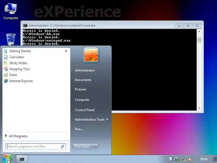The width and height of the screenshot is (217, 163).
Task: Click the search magnifier icon
Action: click(x=62, y=146)
